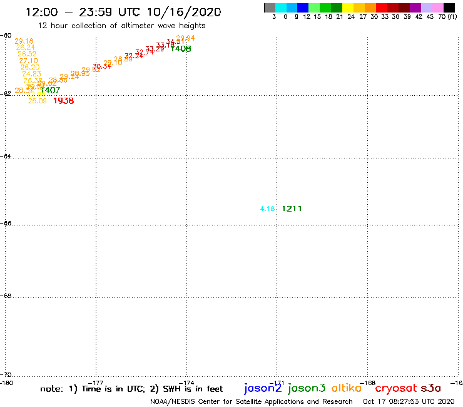Click the 29.24 wave height value
Screen dimensions: 463x407
point(69,76)
